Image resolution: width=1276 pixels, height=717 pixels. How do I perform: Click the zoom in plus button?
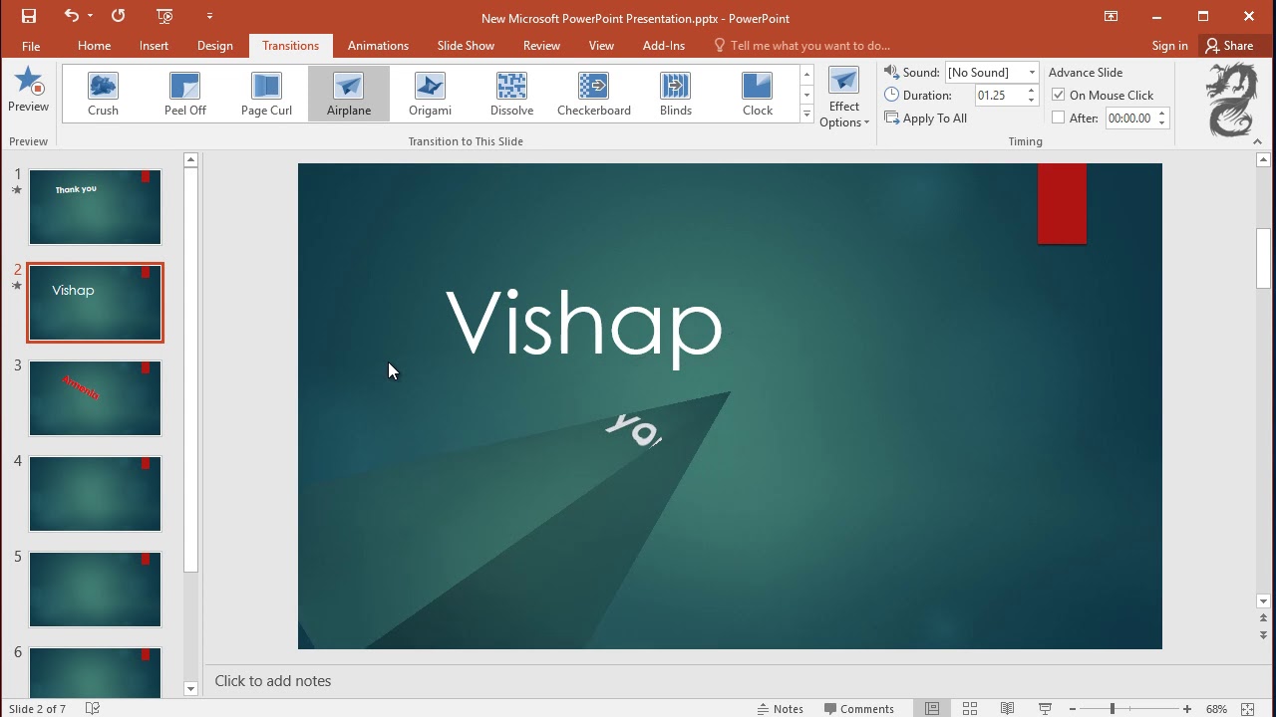1186,709
